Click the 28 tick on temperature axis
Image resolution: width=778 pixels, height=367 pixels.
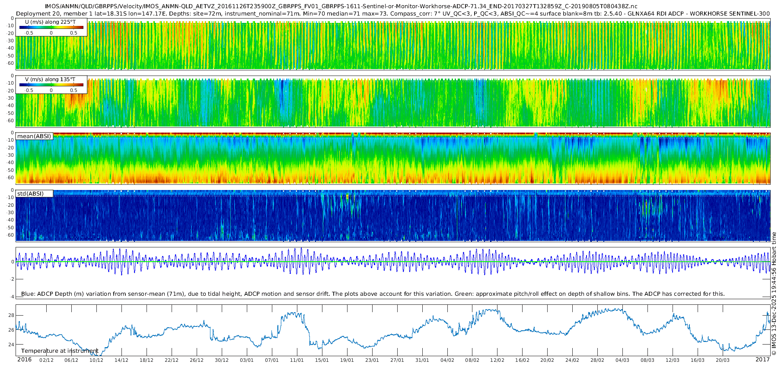11,316
